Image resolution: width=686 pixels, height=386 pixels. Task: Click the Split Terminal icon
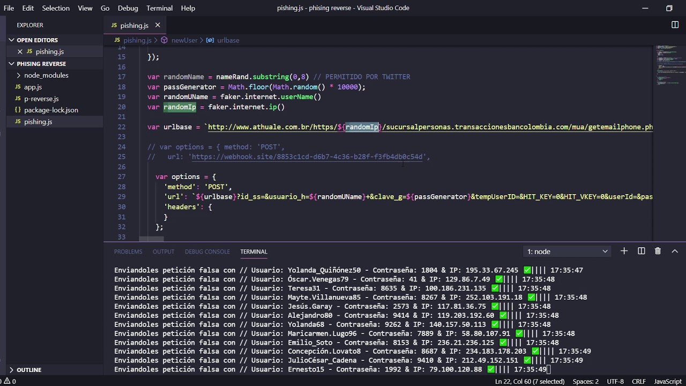[641, 251]
